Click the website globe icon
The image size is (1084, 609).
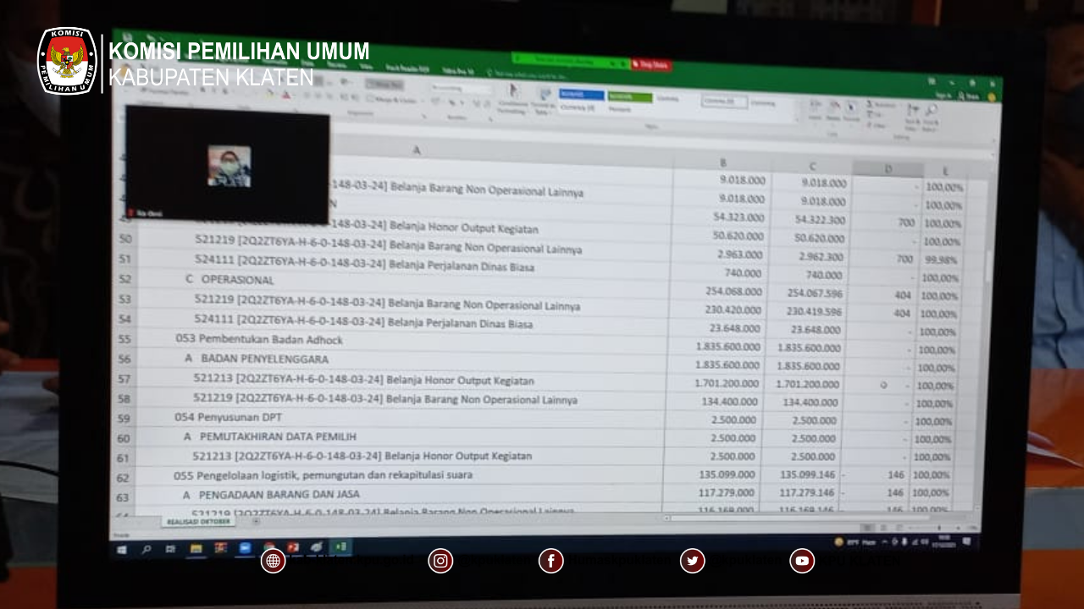point(273,561)
